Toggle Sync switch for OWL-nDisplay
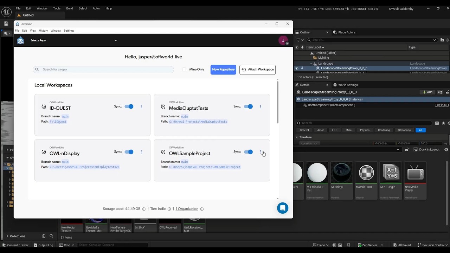Screen dimensions: 450x253 (x=129, y=152)
